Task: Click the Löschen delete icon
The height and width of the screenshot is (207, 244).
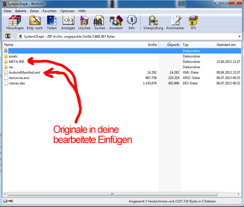Action: [84, 20]
